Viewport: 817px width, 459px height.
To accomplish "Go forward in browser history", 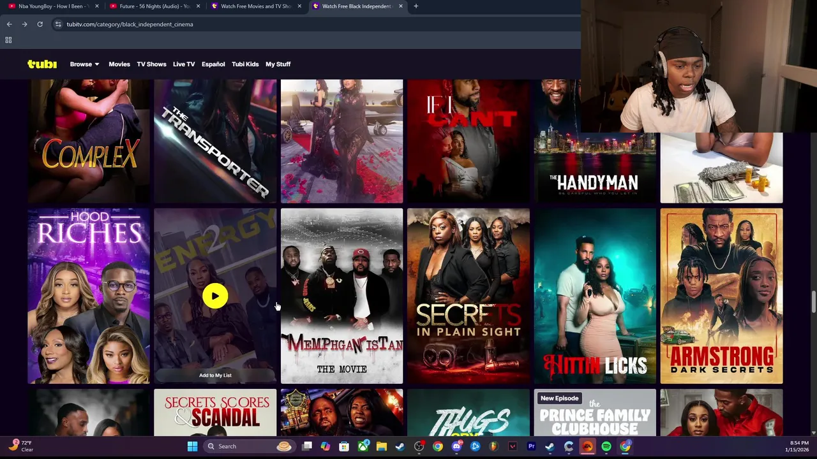I will pos(24,24).
